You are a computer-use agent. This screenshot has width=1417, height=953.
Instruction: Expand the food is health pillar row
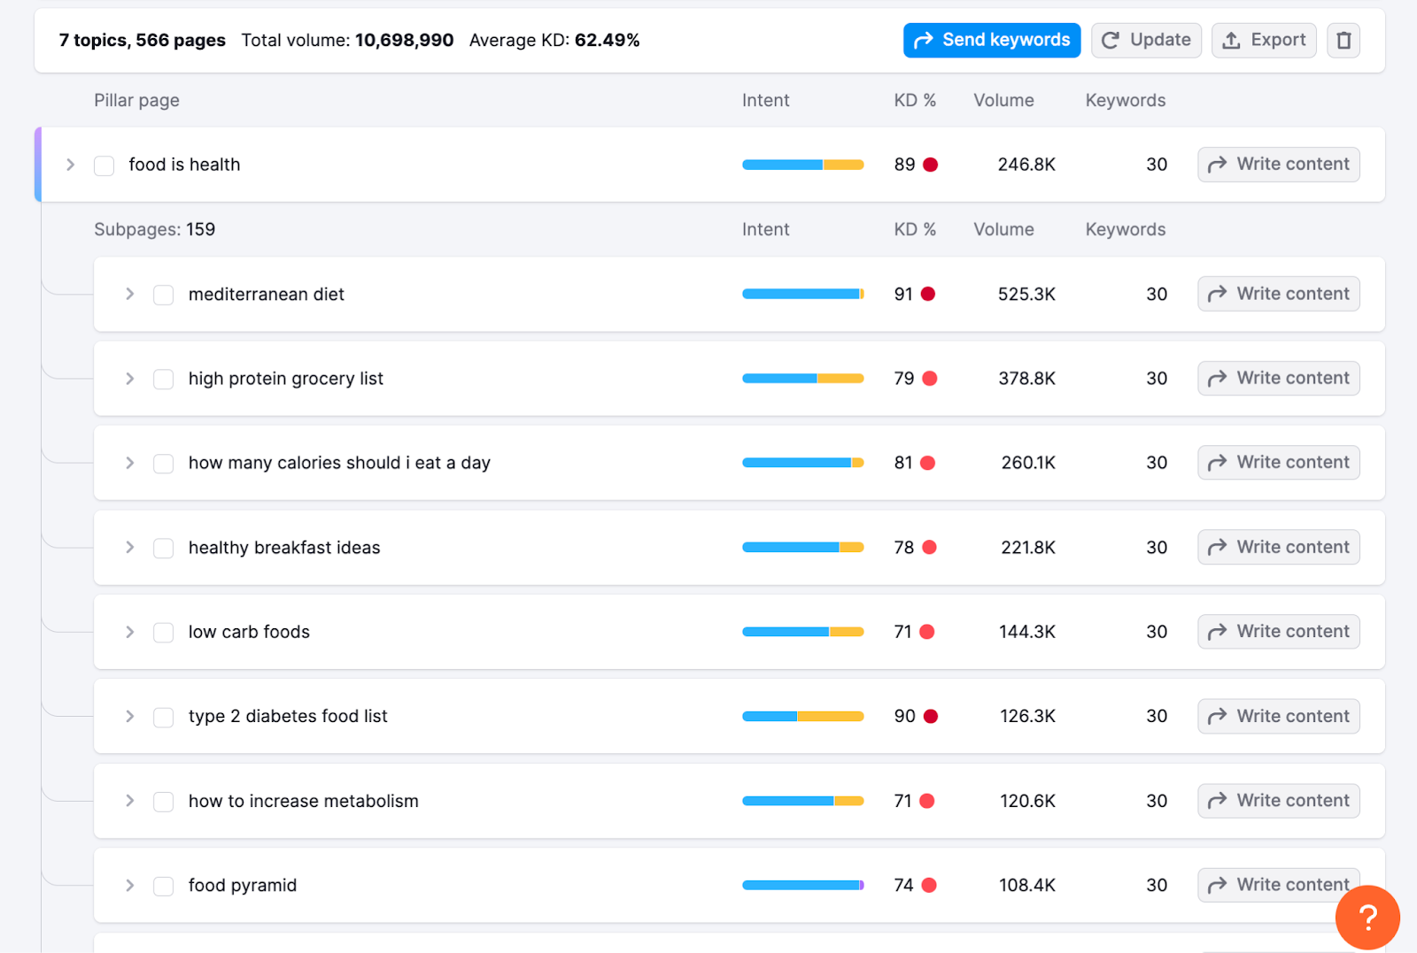[71, 165]
